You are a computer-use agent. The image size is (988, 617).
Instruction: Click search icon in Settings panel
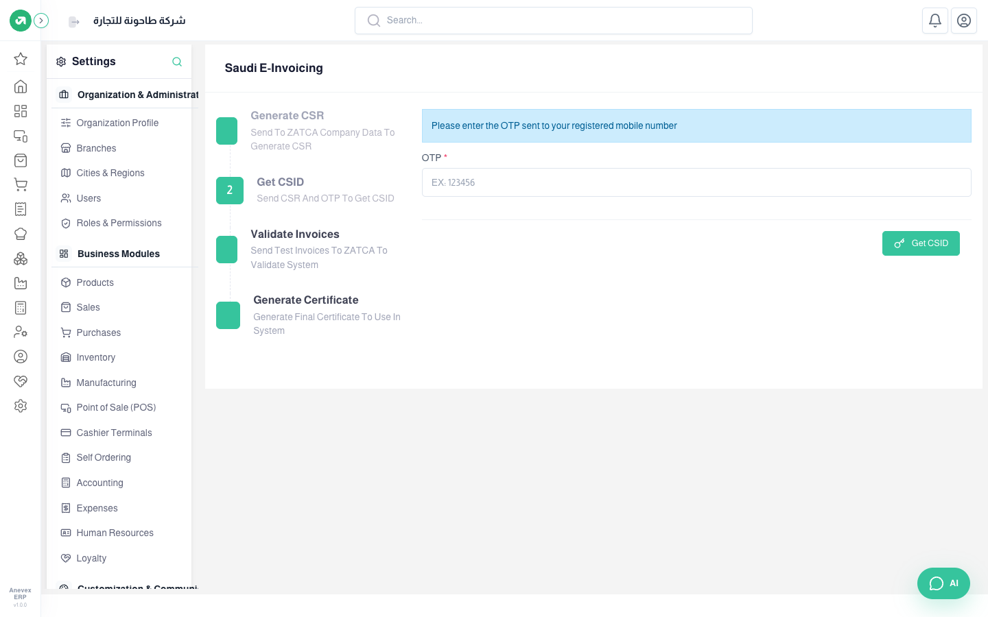177,62
